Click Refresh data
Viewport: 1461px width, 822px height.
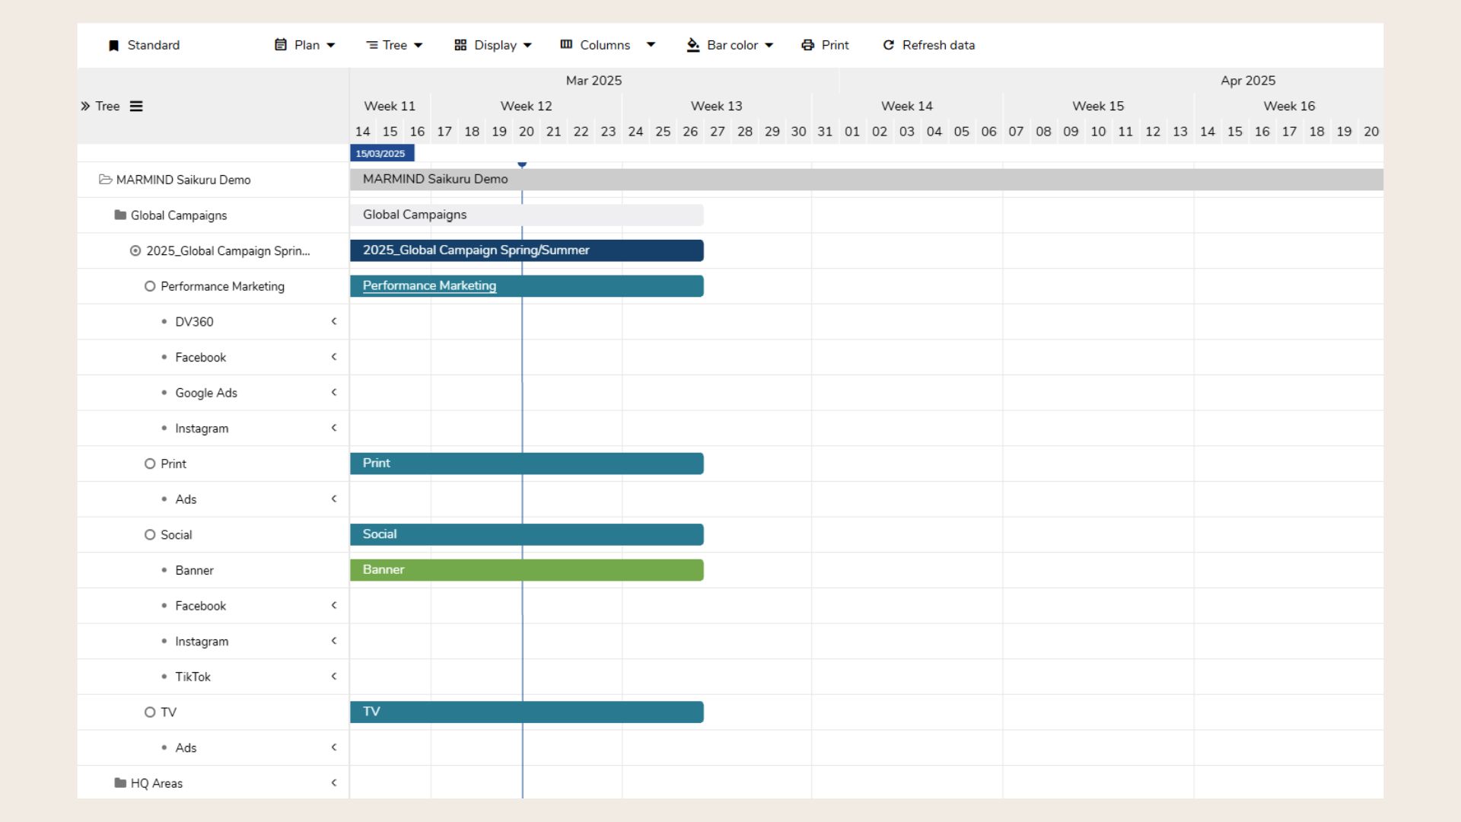tap(928, 45)
